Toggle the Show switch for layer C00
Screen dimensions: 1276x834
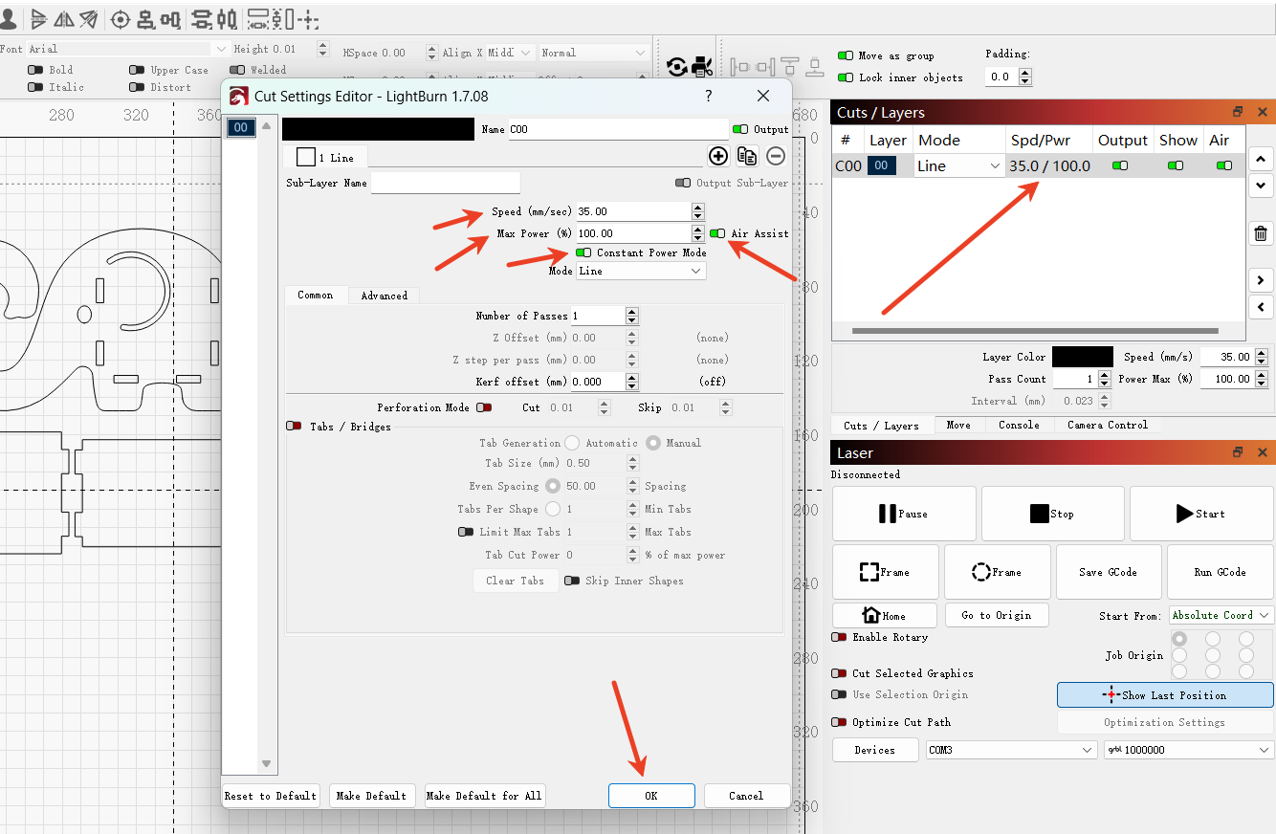pyautogui.click(x=1176, y=165)
